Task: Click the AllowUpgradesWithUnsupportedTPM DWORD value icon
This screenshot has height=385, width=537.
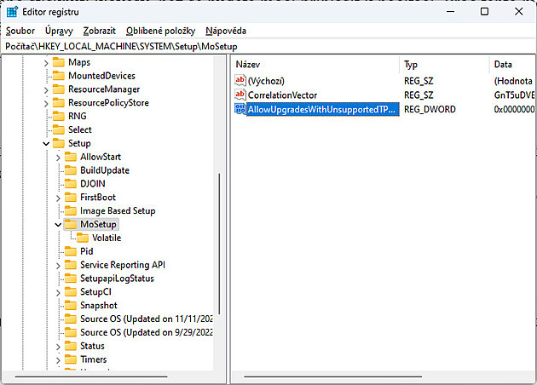Action: (240, 110)
